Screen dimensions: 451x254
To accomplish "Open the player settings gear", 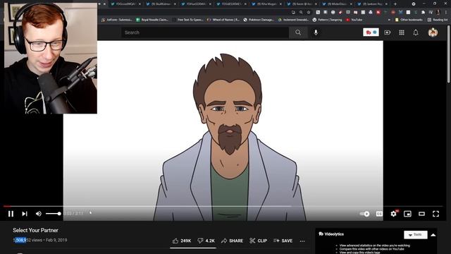I will tap(393, 214).
